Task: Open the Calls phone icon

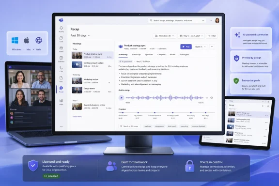Action: [x=61, y=69]
